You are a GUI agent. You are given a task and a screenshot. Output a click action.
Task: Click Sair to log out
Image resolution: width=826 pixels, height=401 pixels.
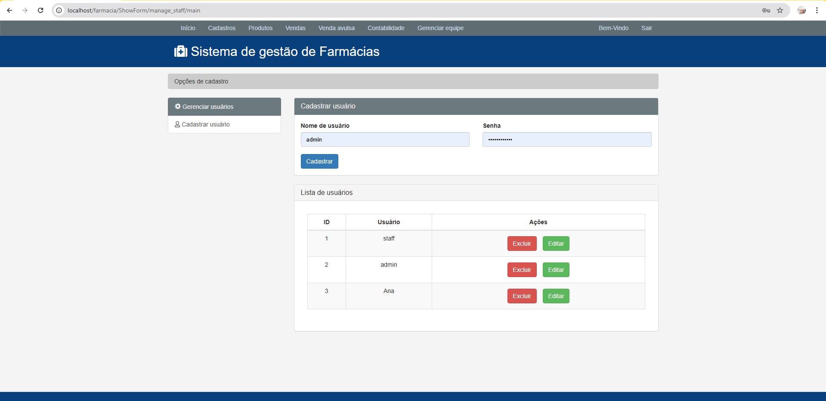pyautogui.click(x=646, y=28)
